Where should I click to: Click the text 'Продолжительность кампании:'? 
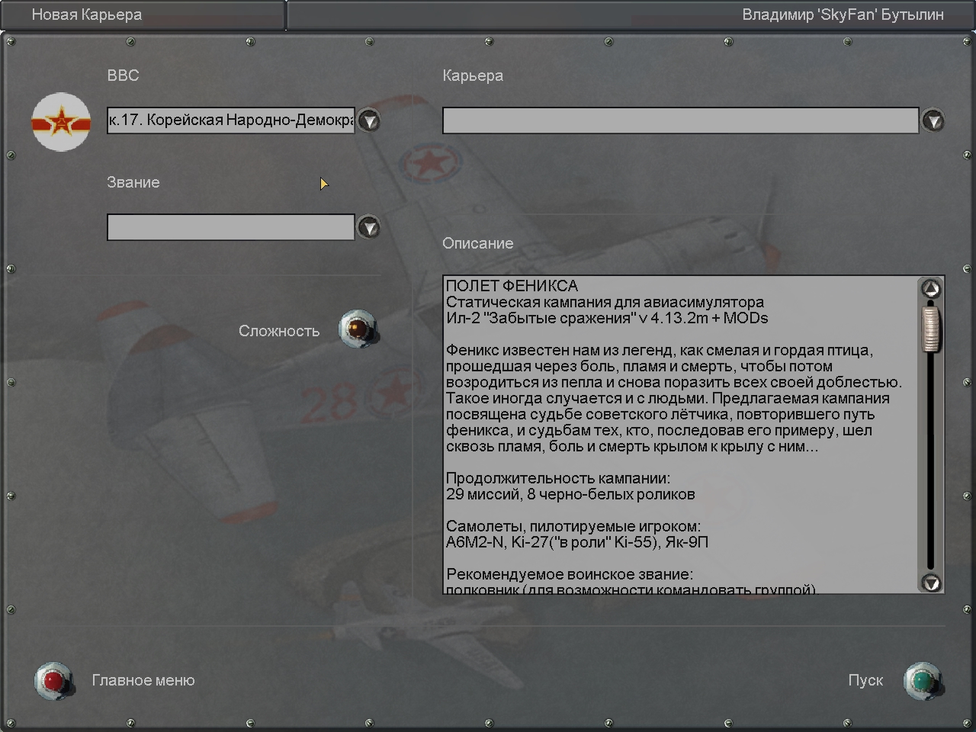coord(558,478)
